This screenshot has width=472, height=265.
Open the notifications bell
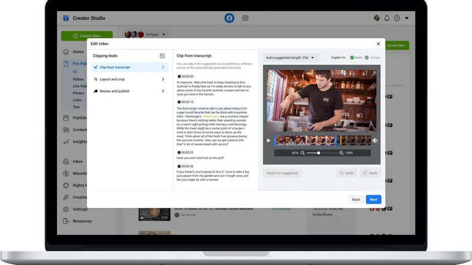pyautogui.click(x=387, y=18)
